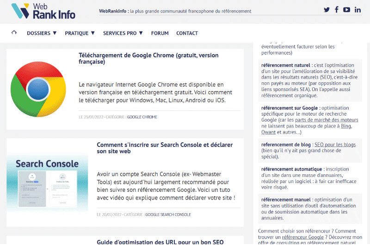
Task: Open the WebRankInfo Facebook page icon
Action: 337,9
